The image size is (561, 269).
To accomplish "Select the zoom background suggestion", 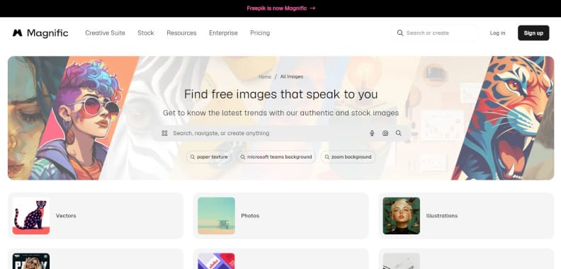I will click(348, 157).
